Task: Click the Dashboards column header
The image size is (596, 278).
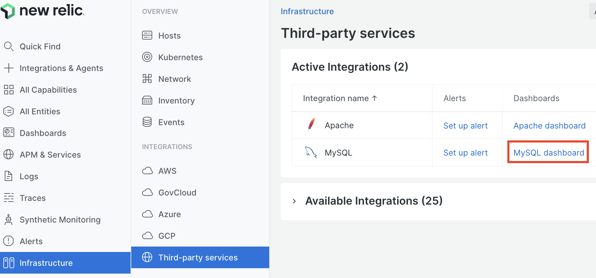Action: click(x=536, y=98)
